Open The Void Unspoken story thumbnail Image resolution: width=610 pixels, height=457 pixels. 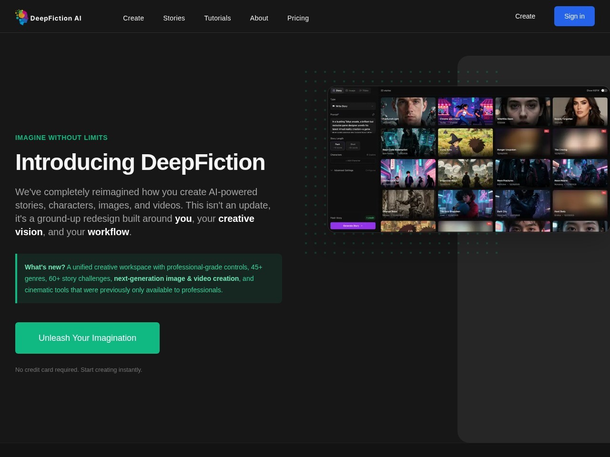[x=466, y=204]
